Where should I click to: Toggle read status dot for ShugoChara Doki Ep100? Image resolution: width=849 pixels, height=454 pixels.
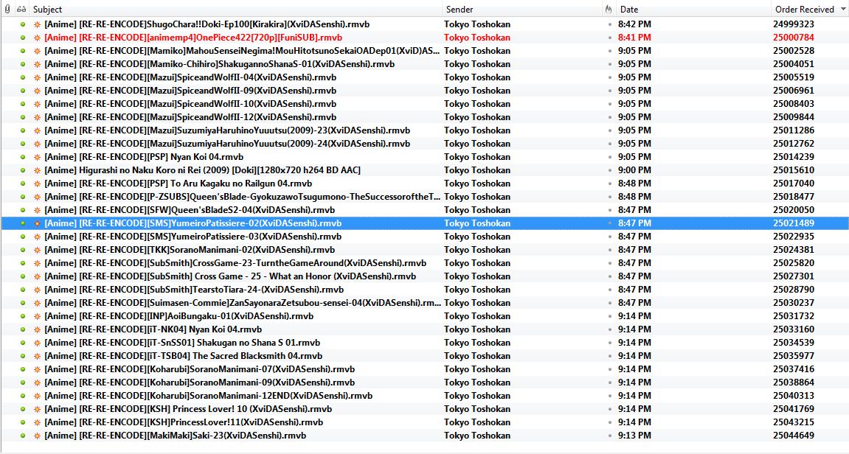click(23, 24)
